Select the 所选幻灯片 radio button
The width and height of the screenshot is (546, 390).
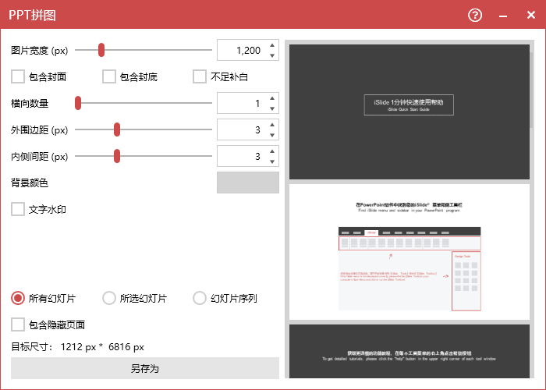109,298
